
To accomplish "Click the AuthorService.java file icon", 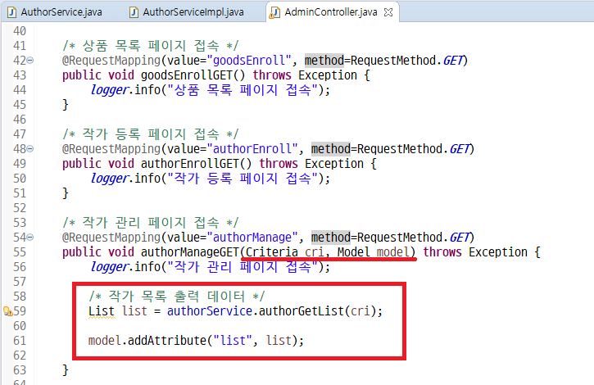I will click(x=12, y=12).
